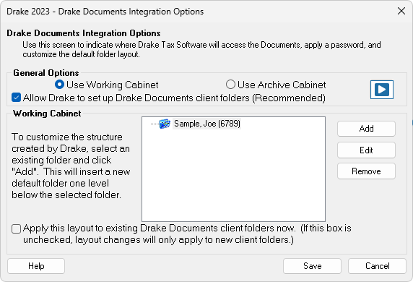Save the integration options
The image size is (413, 282).
coord(312,266)
